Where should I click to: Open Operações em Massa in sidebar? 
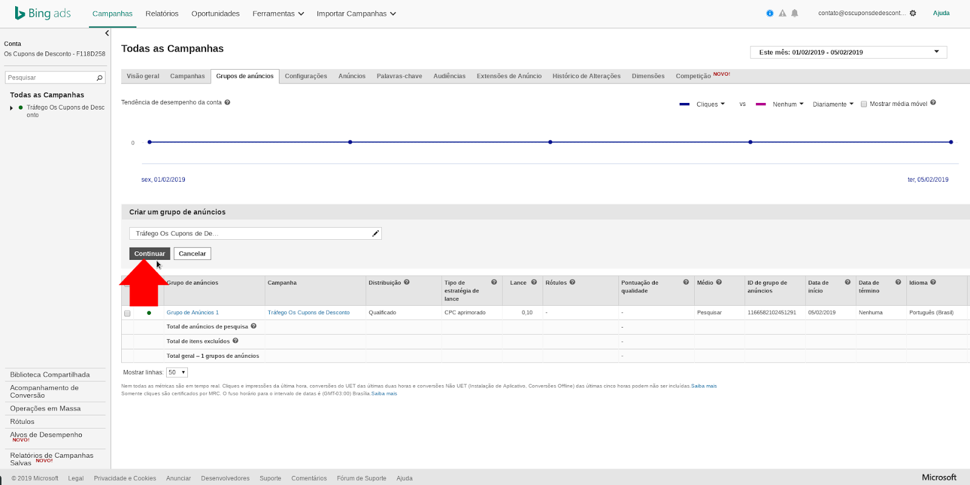(x=45, y=409)
